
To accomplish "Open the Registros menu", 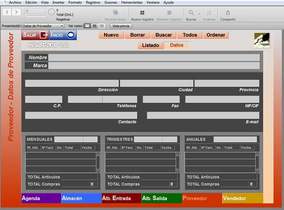I will [x=93, y=2].
